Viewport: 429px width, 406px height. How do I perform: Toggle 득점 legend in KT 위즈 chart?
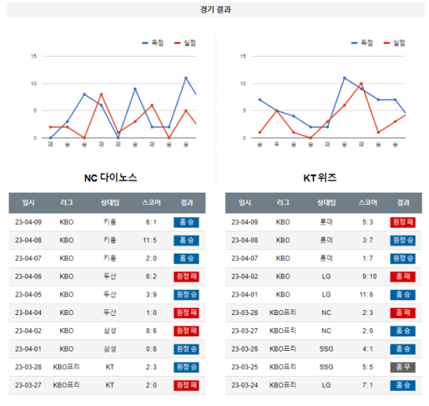pyautogui.click(x=363, y=43)
